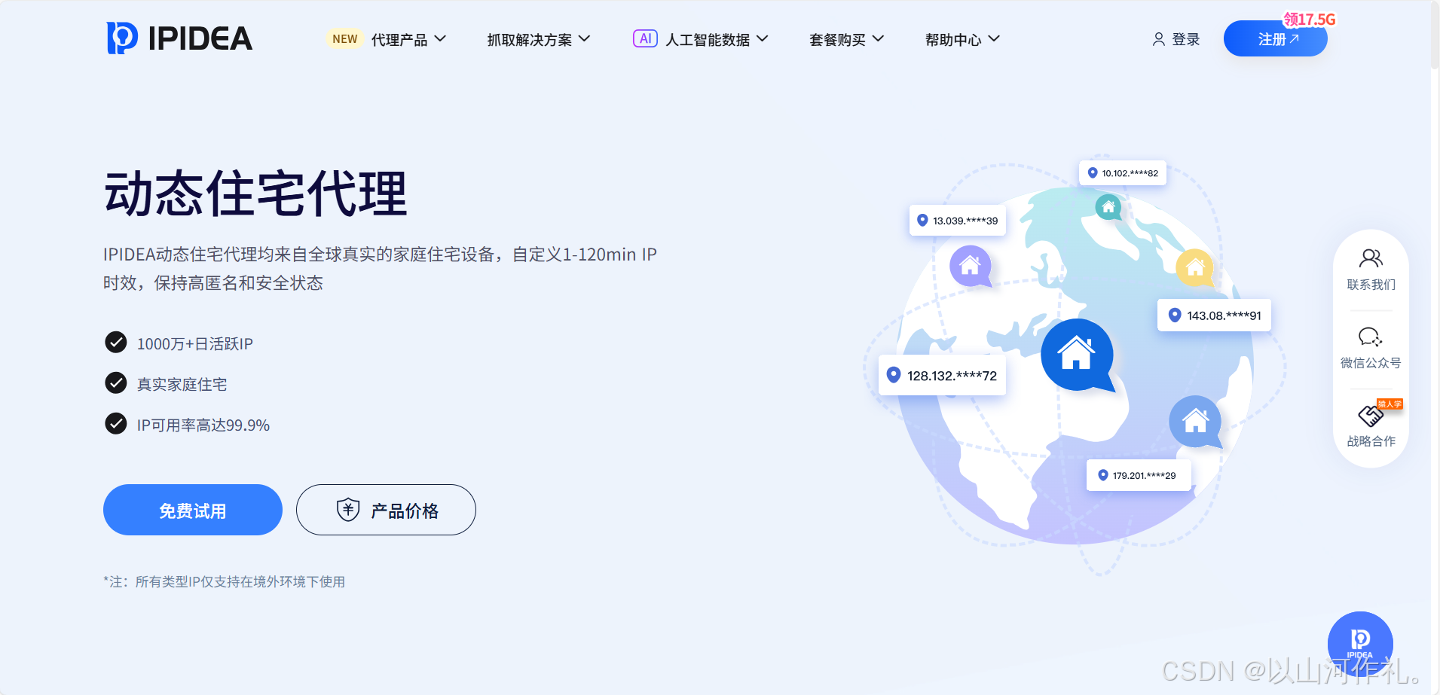Expand the 抓取解决方案 dropdown chevron
This screenshot has width=1440, height=695.
point(584,38)
